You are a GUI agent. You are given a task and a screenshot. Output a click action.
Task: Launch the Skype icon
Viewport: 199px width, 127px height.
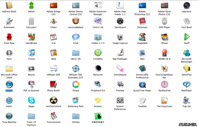pyautogui.click(x=31, y=100)
